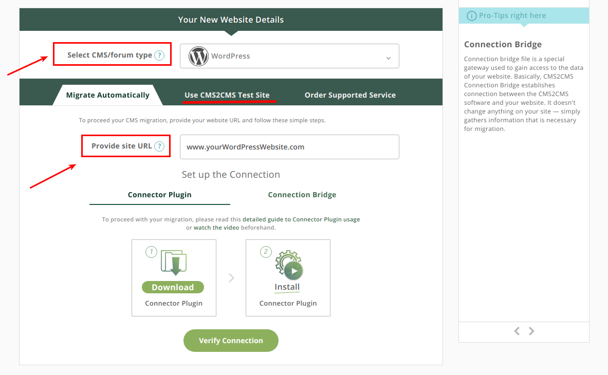The height and width of the screenshot is (375, 608).
Task: Click the help icon beside Provide site URL
Action: [x=159, y=146]
